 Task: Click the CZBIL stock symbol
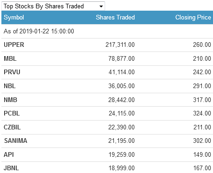(12, 127)
